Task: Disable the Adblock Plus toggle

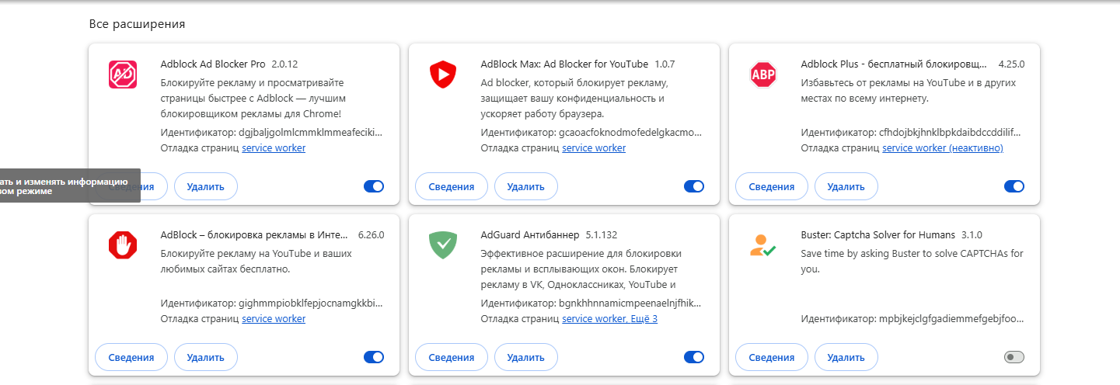Action: [1014, 186]
